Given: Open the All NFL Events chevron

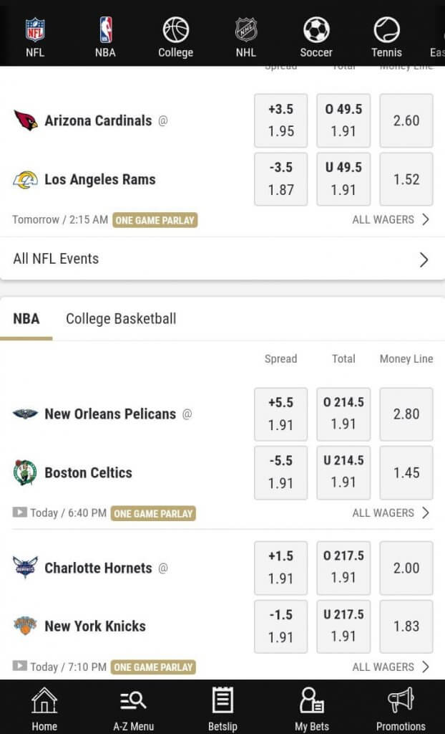Looking at the screenshot, I should (425, 259).
